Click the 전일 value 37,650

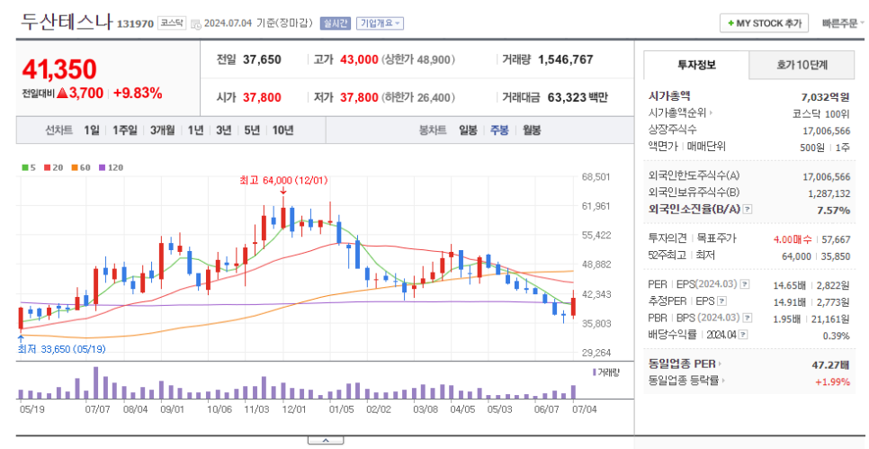[x=262, y=59]
